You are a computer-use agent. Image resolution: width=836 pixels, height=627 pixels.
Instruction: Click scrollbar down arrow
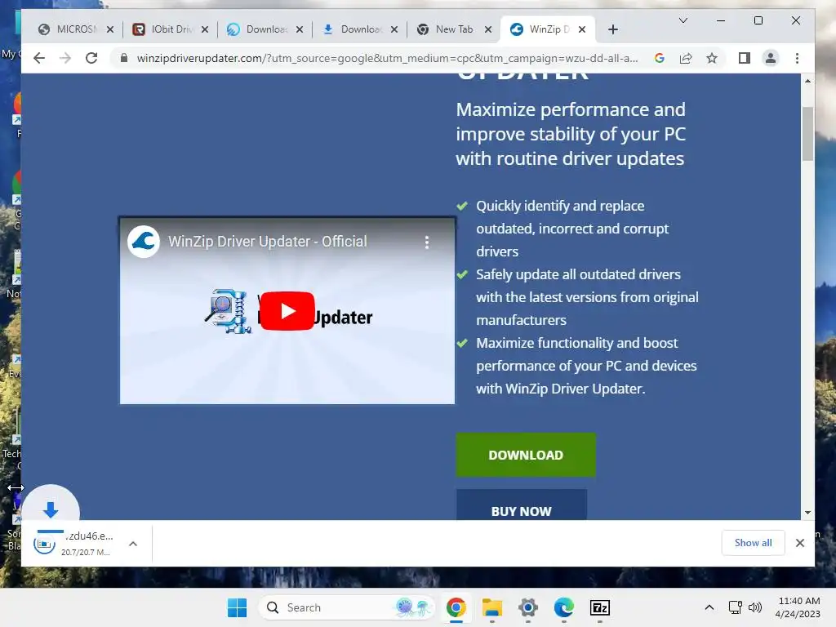click(807, 513)
